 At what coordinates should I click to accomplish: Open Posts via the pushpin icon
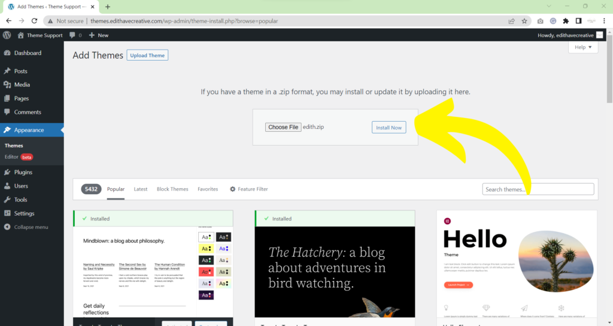7,71
